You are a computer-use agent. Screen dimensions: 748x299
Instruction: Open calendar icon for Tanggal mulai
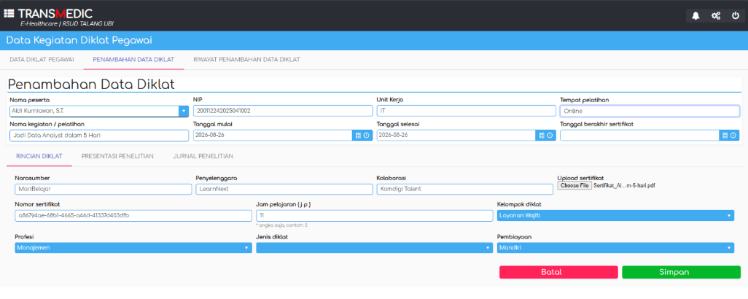click(358, 136)
